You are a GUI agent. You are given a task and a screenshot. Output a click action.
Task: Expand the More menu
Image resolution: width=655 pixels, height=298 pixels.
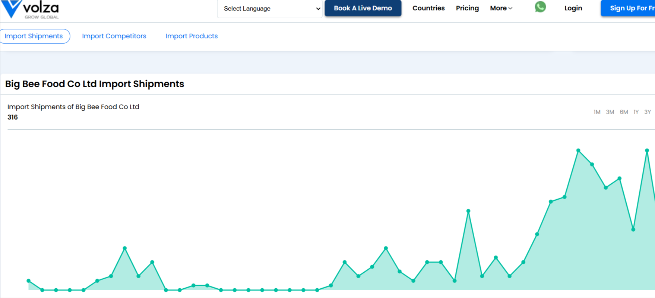pyautogui.click(x=501, y=8)
